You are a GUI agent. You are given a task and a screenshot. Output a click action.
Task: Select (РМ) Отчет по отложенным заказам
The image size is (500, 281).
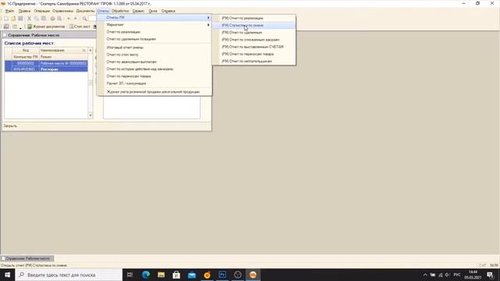click(254, 40)
